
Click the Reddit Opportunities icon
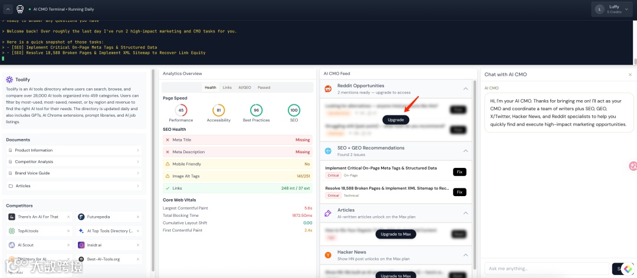point(329,88)
